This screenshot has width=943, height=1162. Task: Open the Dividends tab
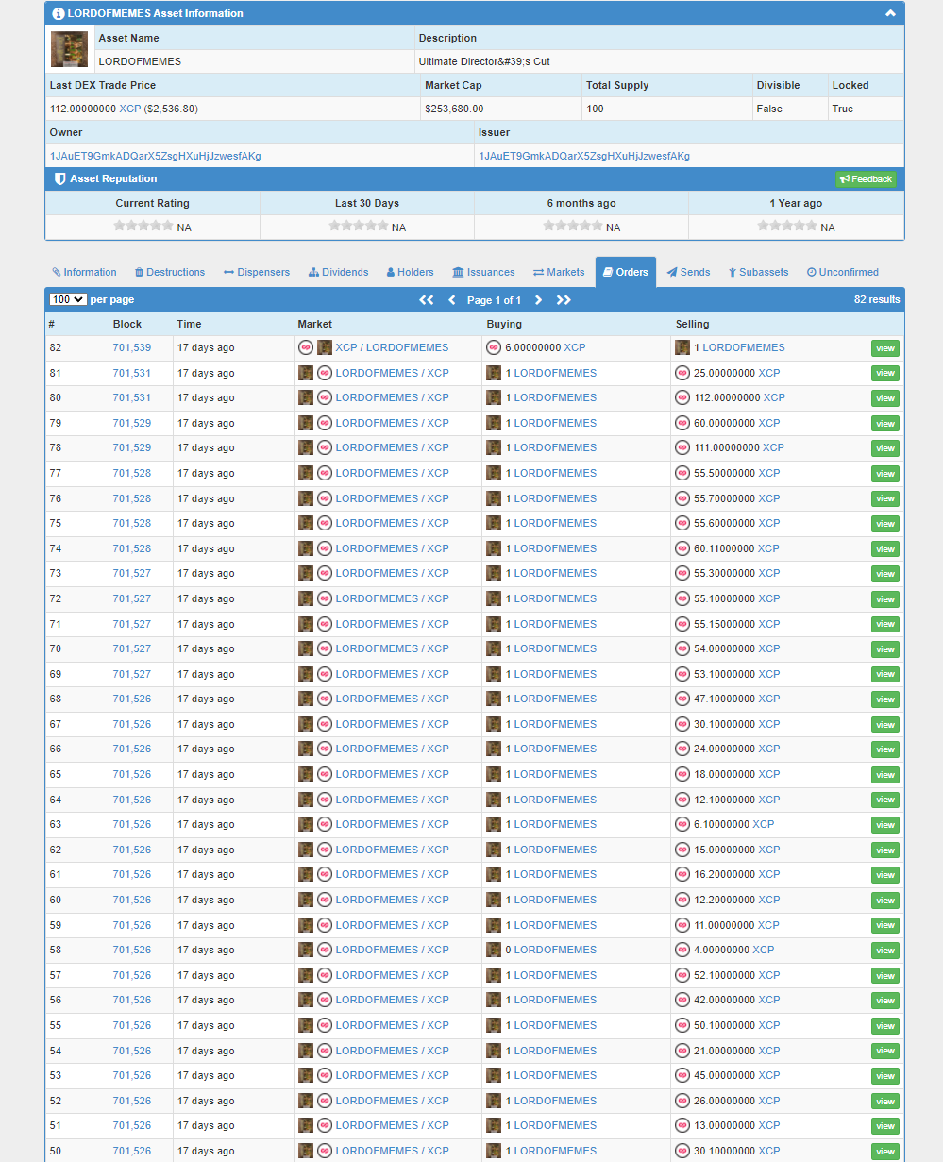click(x=339, y=272)
